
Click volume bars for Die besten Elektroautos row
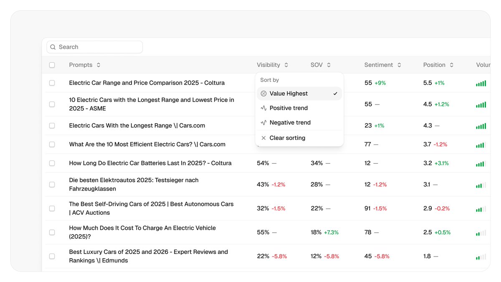tap(481, 185)
